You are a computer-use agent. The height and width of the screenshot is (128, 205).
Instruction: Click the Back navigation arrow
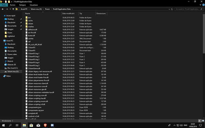click(x=3, y=9)
